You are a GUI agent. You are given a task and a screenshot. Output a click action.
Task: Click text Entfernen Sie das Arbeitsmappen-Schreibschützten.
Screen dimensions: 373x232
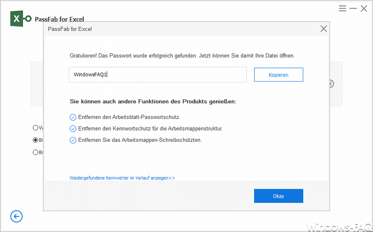point(140,140)
